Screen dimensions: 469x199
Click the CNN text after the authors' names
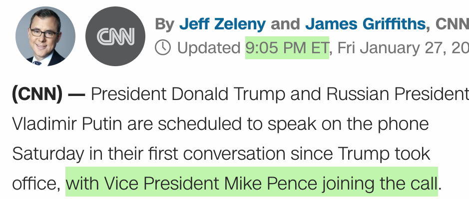[x=452, y=24]
